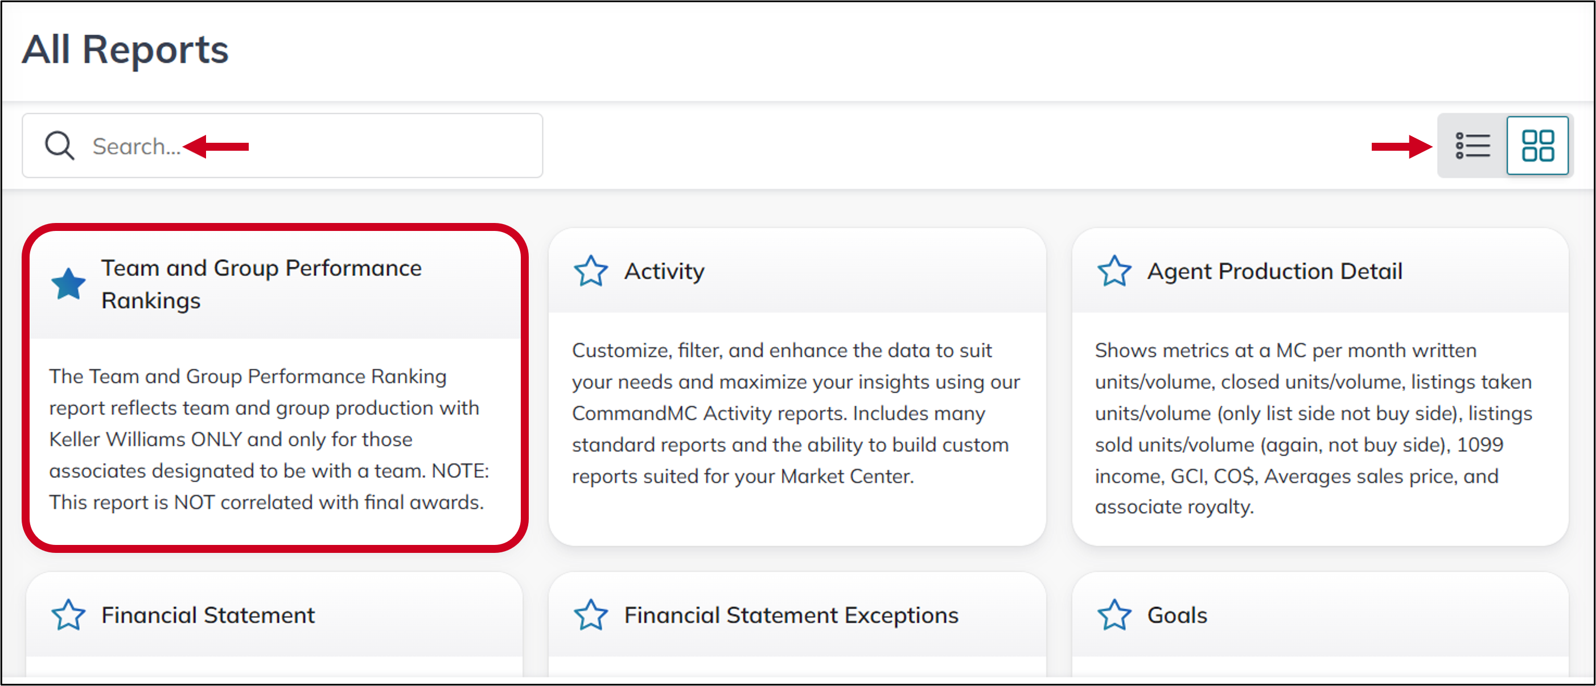Screen dimensions: 1596x686
Task: Open the Financial Statement Exceptions report
Action: [x=791, y=615]
